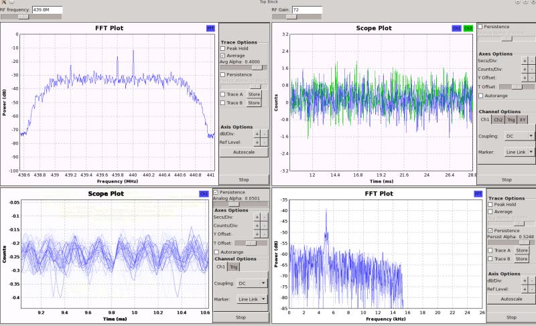
Task: Click plus for Y Offset in two-channel Scope Plot
Action: click(x=525, y=78)
